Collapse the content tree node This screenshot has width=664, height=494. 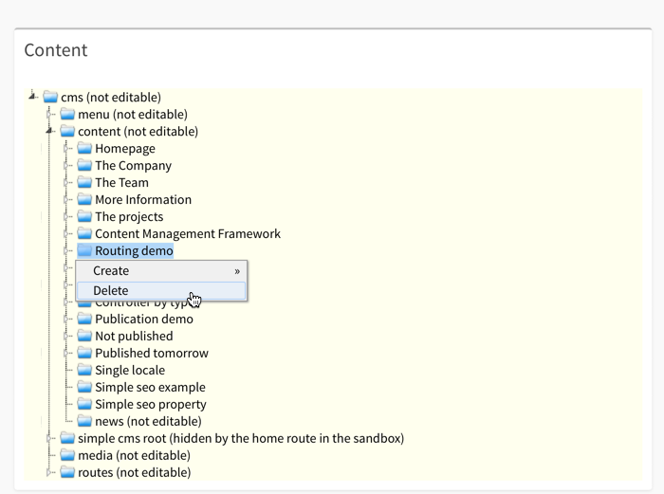49,131
